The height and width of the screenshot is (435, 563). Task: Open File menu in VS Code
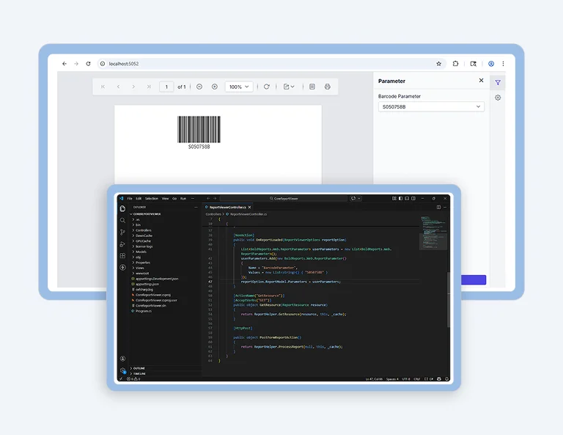coord(130,198)
